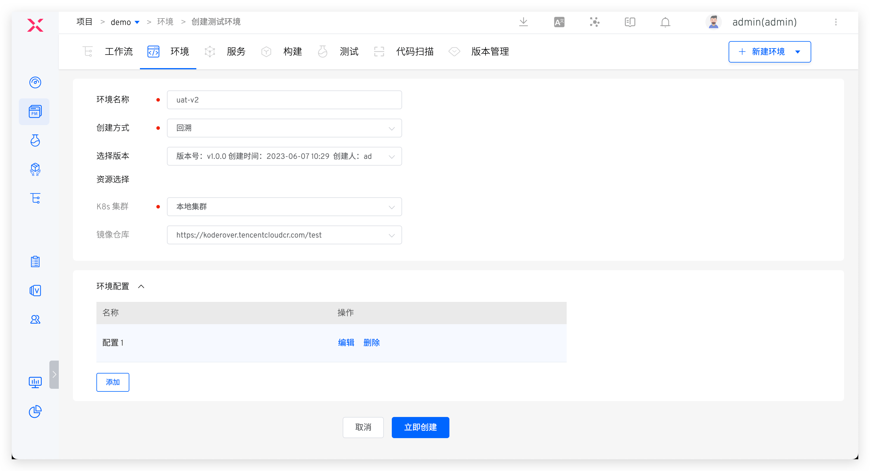Click the notification bell icon
Screen dimensions: 870x471
pyautogui.click(x=665, y=22)
